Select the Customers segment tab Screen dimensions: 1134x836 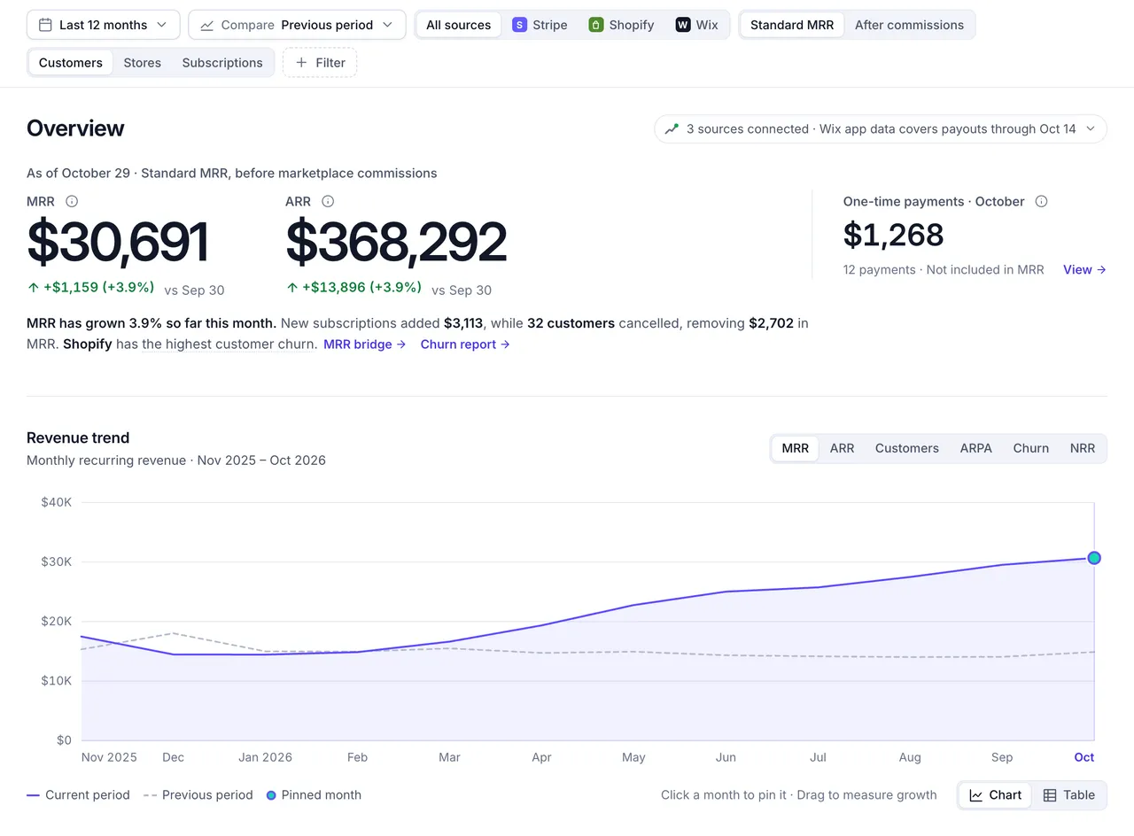pos(71,63)
